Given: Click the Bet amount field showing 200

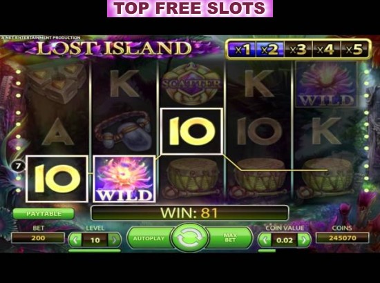Looking at the screenshot, I should point(38,238).
